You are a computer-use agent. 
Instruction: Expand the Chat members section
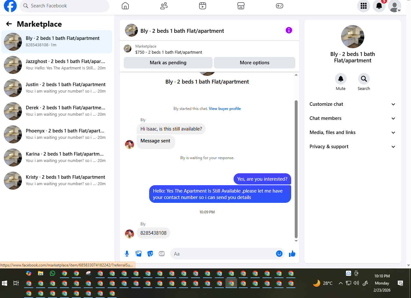pos(353,118)
